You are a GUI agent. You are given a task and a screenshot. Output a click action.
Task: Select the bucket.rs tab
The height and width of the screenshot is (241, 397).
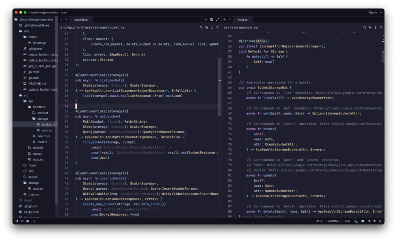coord(81,20)
